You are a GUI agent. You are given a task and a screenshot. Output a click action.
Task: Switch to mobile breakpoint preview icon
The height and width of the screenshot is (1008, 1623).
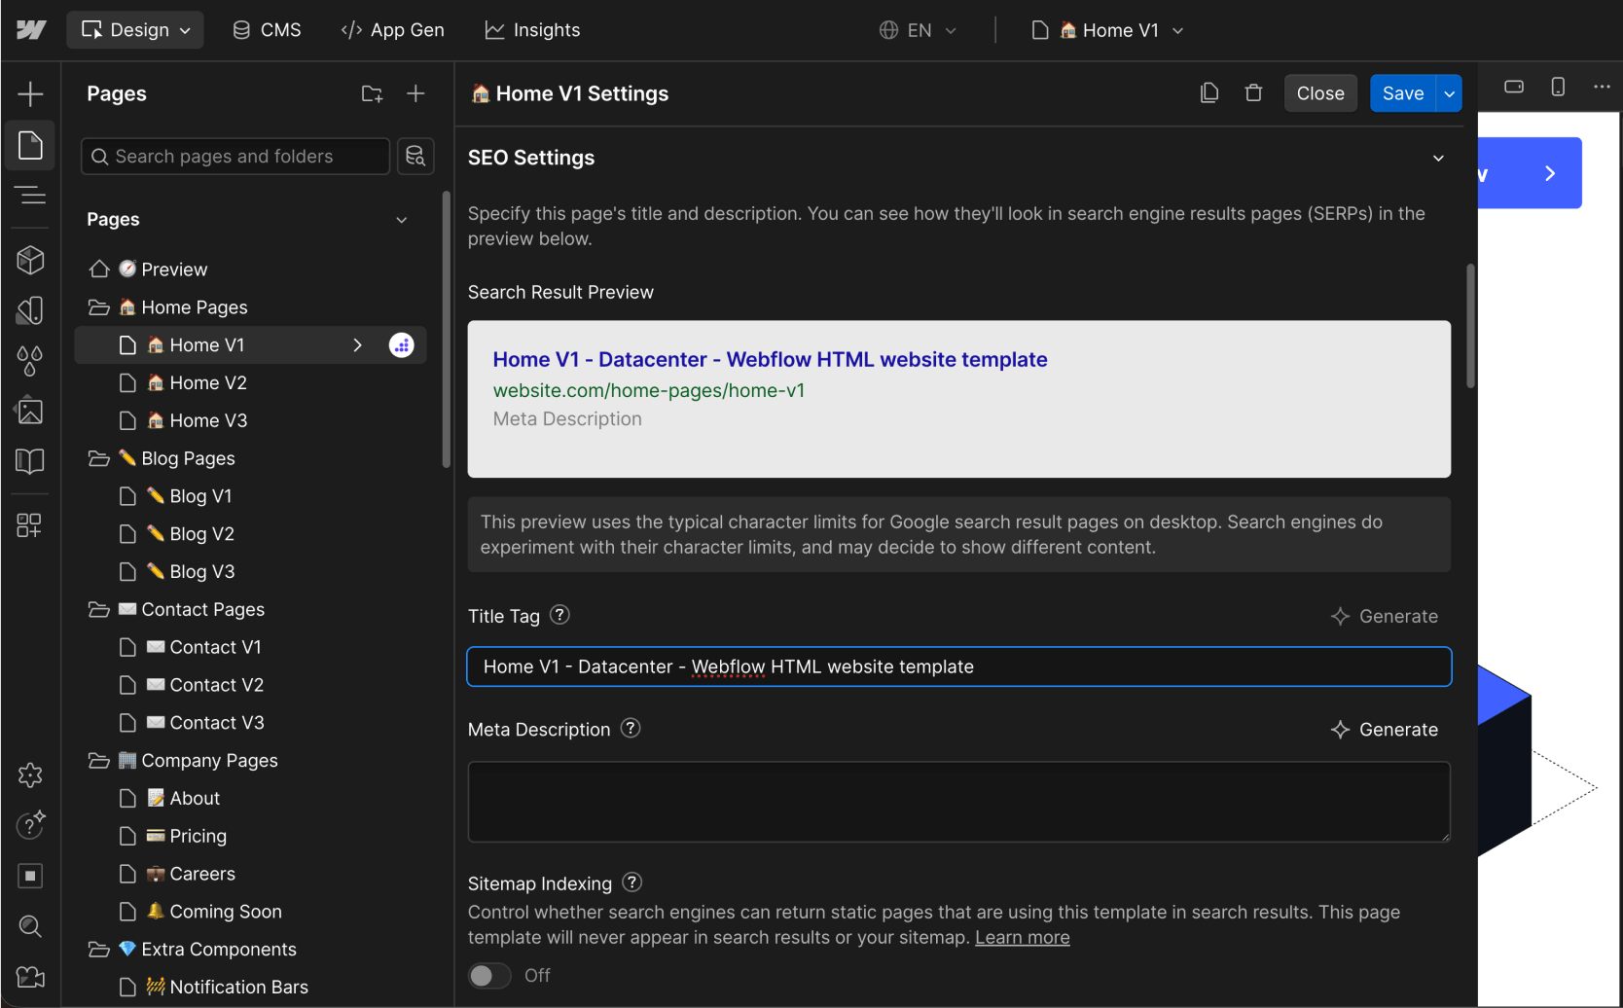point(1558,86)
